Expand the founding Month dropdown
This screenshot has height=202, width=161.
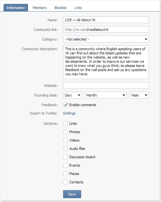click(106, 95)
